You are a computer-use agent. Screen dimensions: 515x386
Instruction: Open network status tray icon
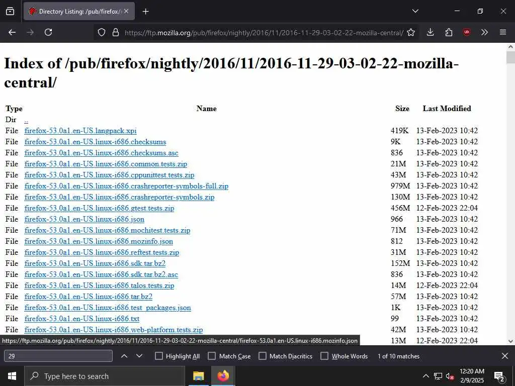click(438, 376)
